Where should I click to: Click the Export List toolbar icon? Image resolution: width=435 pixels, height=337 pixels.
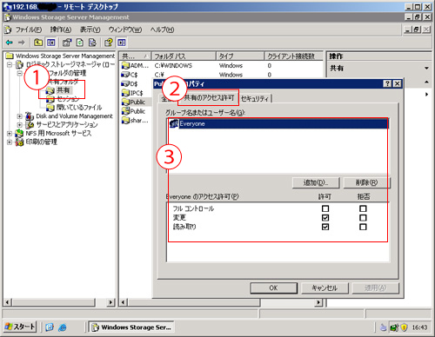[92, 43]
